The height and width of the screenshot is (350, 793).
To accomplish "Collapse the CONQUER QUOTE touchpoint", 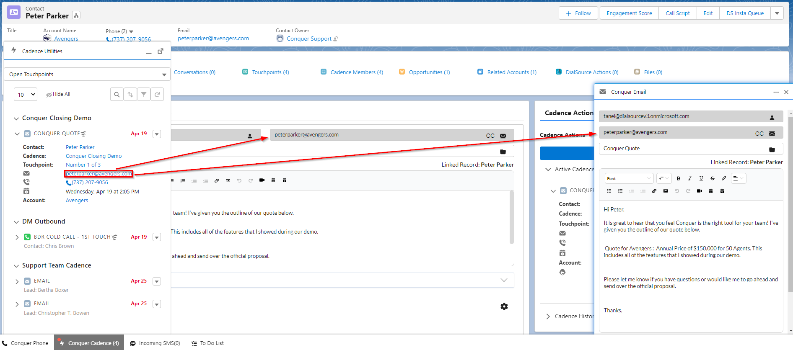I will pos(17,134).
